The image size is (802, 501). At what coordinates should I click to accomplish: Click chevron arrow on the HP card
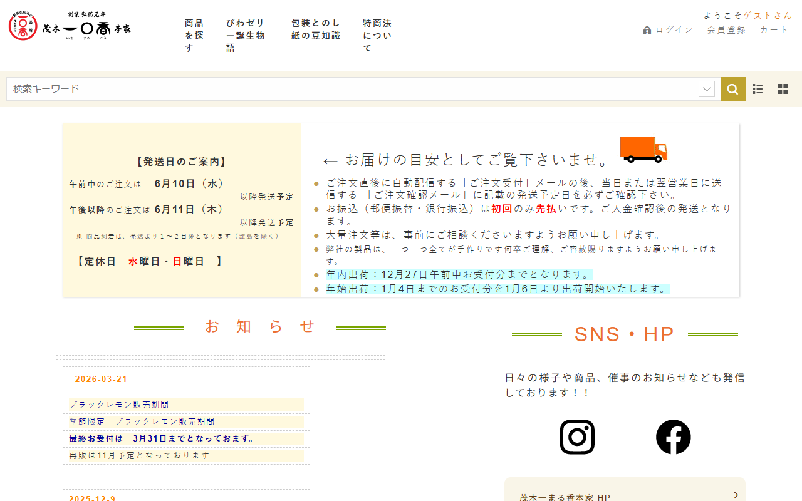(x=736, y=495)
